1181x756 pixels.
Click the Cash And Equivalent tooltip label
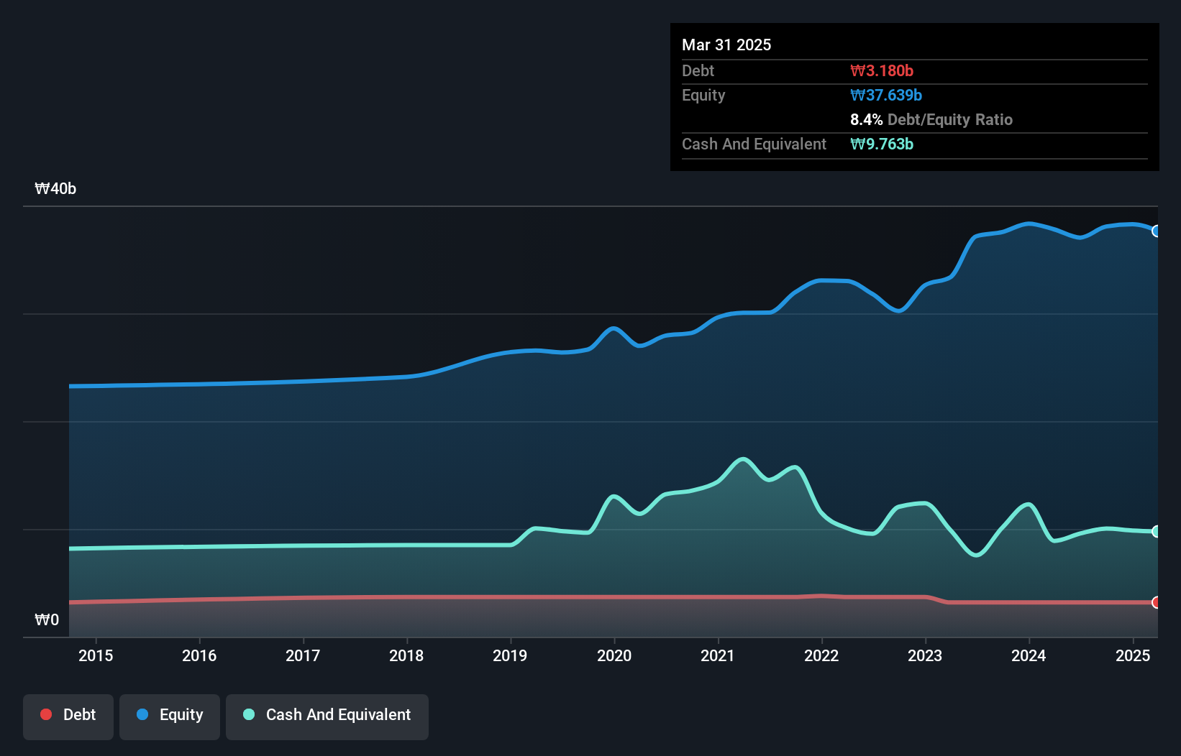coord(754,144)
